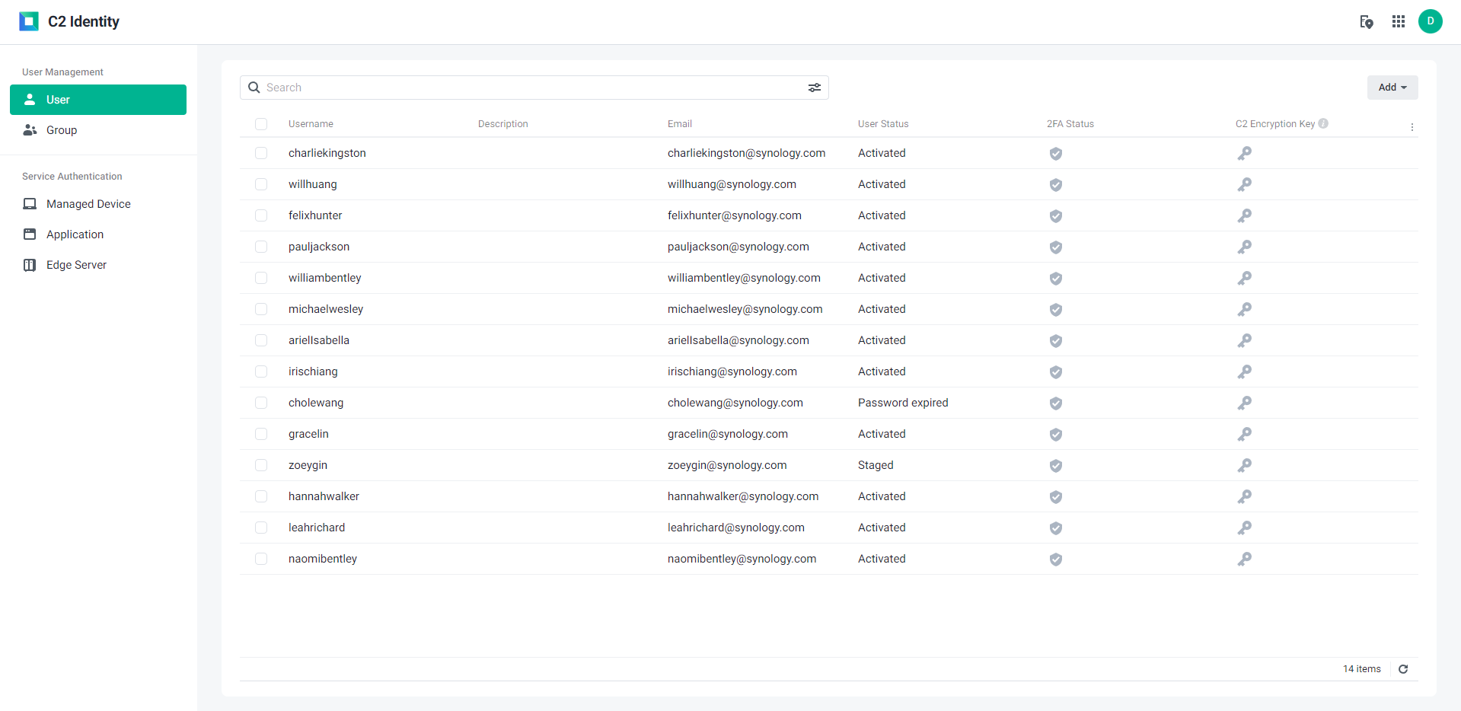Click the username ariellsabella

pyautogui.click(x=319, y=340)
